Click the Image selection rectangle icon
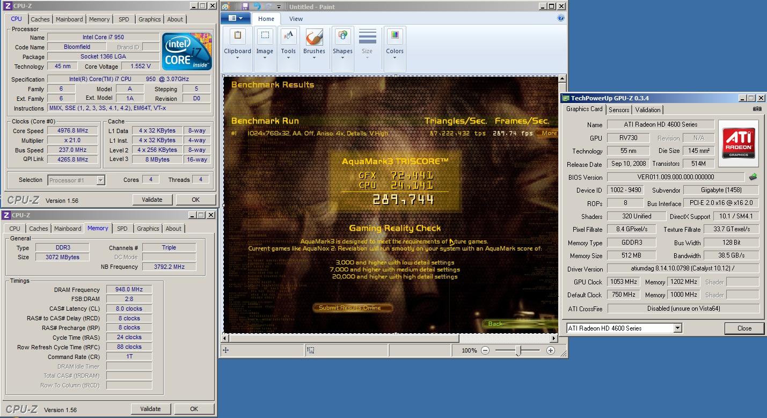Screen dimensions: 767x418 (x=265, y=36)
